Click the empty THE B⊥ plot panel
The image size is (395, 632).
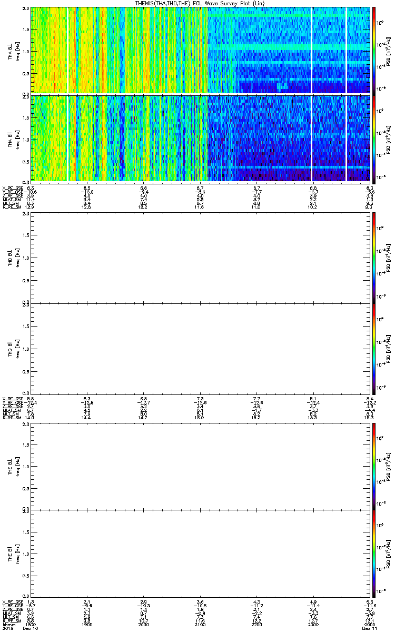[x=200, y=466]
